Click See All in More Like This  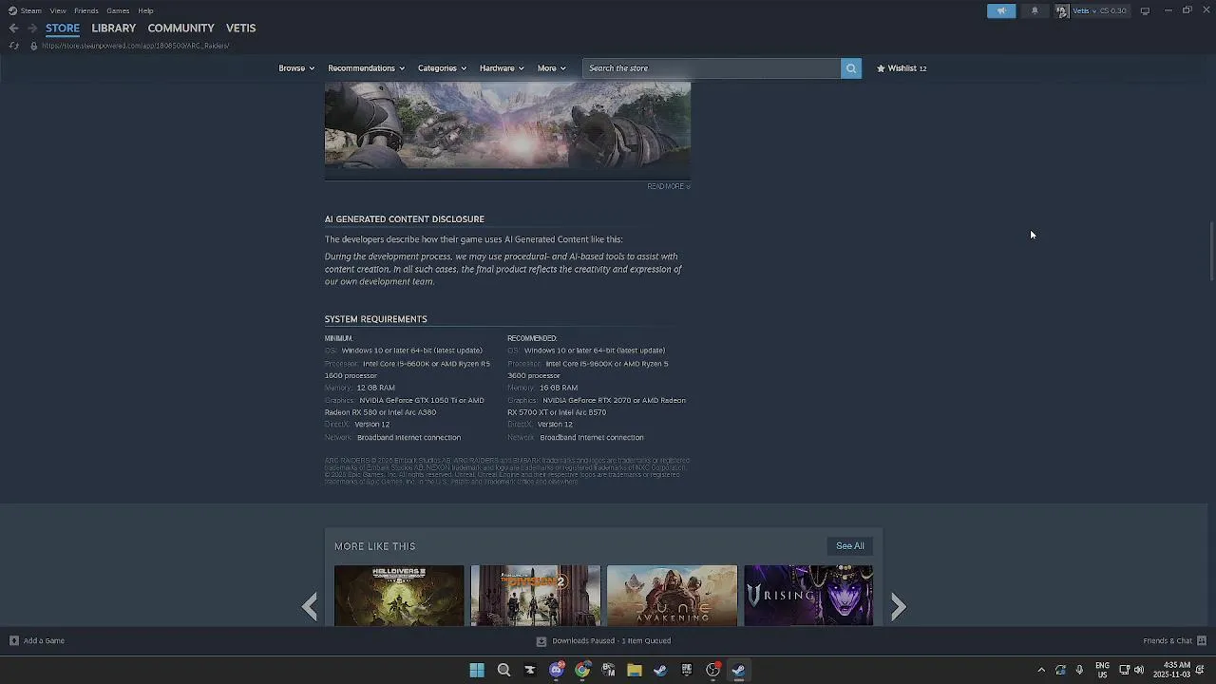[850, 546]
